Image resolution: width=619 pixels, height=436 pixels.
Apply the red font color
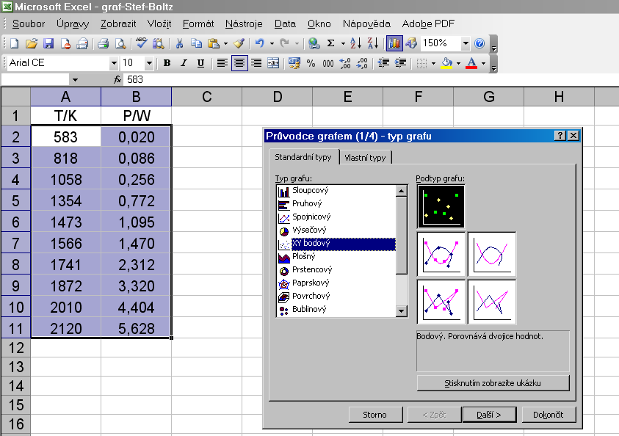point(471,63)
